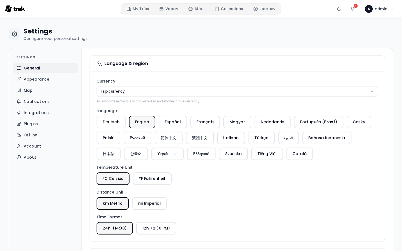Open About settings section

pos(45,157)
